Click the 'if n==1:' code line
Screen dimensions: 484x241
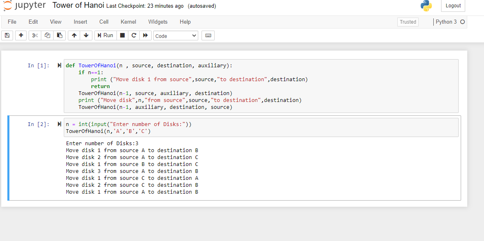click(x=91, y=72)
